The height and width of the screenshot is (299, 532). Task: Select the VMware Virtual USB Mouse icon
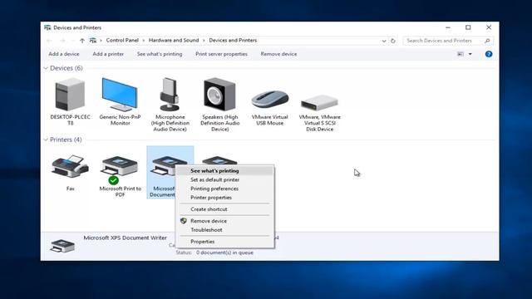(269, 100)
